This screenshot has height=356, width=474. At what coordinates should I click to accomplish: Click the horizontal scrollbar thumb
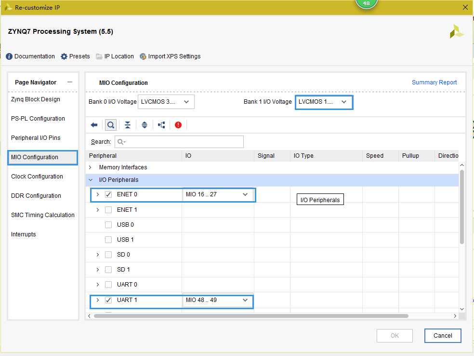[251, 316]
